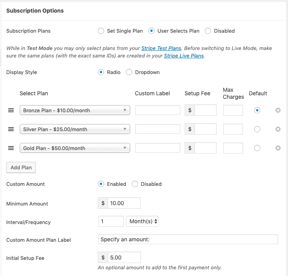Click the Add Plan button
The image size is (288, 276).
click(x=21, y=167)
